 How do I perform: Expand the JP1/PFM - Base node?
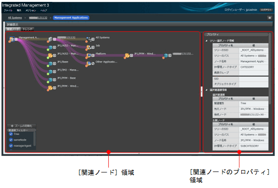(55, 80)
